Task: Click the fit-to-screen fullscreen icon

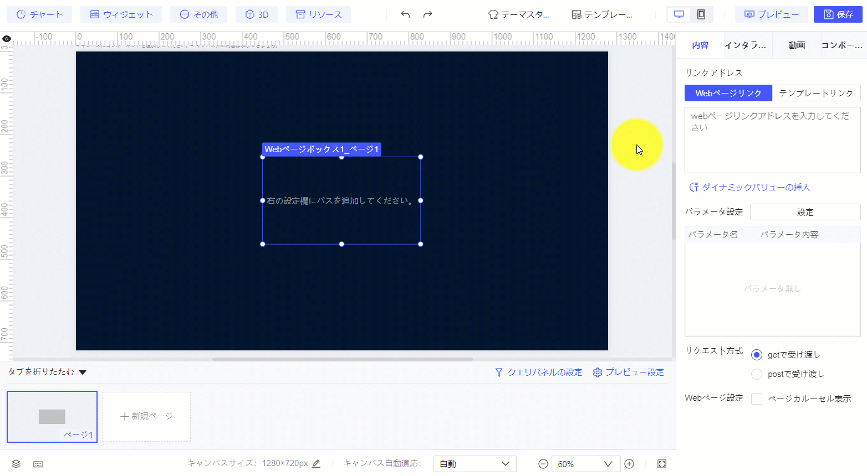Action: (x=662, y=464)
